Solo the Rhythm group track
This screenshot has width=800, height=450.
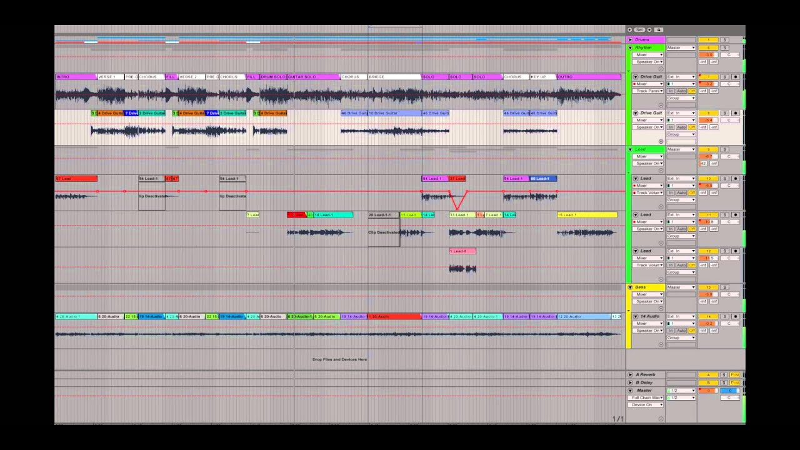click(x=724, y=47)
